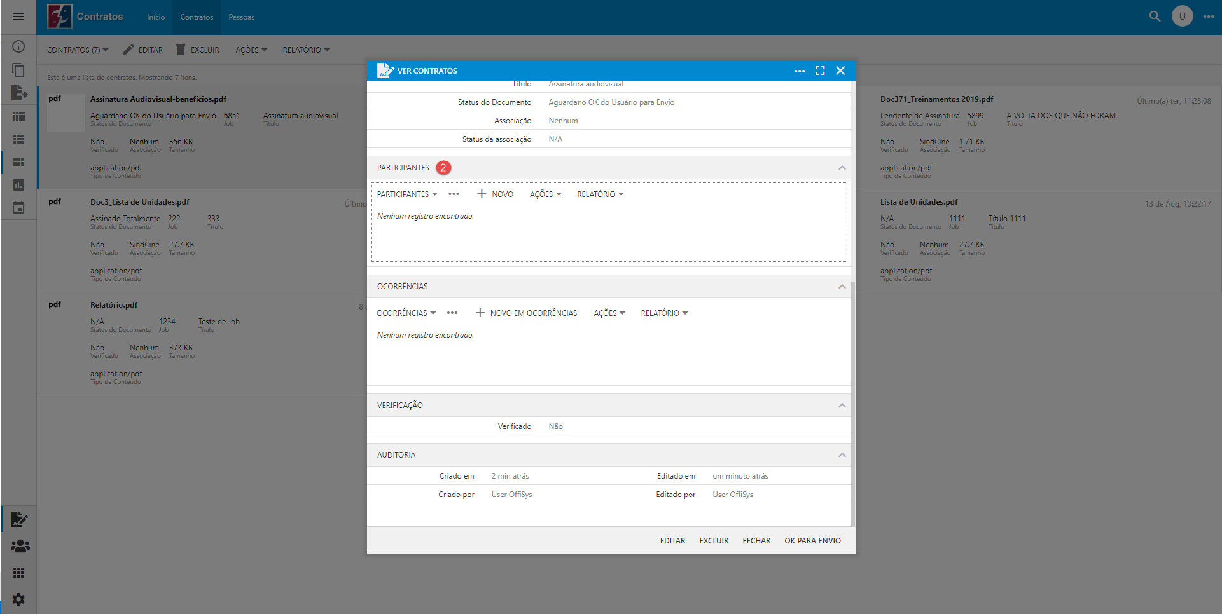This screenshot has height=614, width=1222.
Task: Go to the Início tab
Action: (x=156, y=17)
